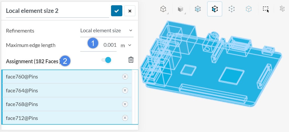Toggle the Assignment selection switch

pyautogui.click(x=106, y=60)
